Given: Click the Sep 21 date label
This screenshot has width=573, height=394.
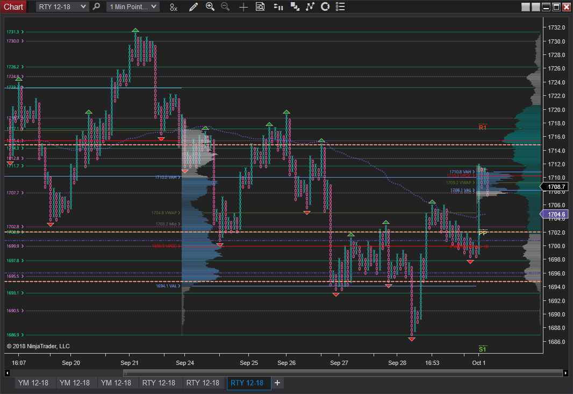Looking at the screenshot, I should coord(130,363).
